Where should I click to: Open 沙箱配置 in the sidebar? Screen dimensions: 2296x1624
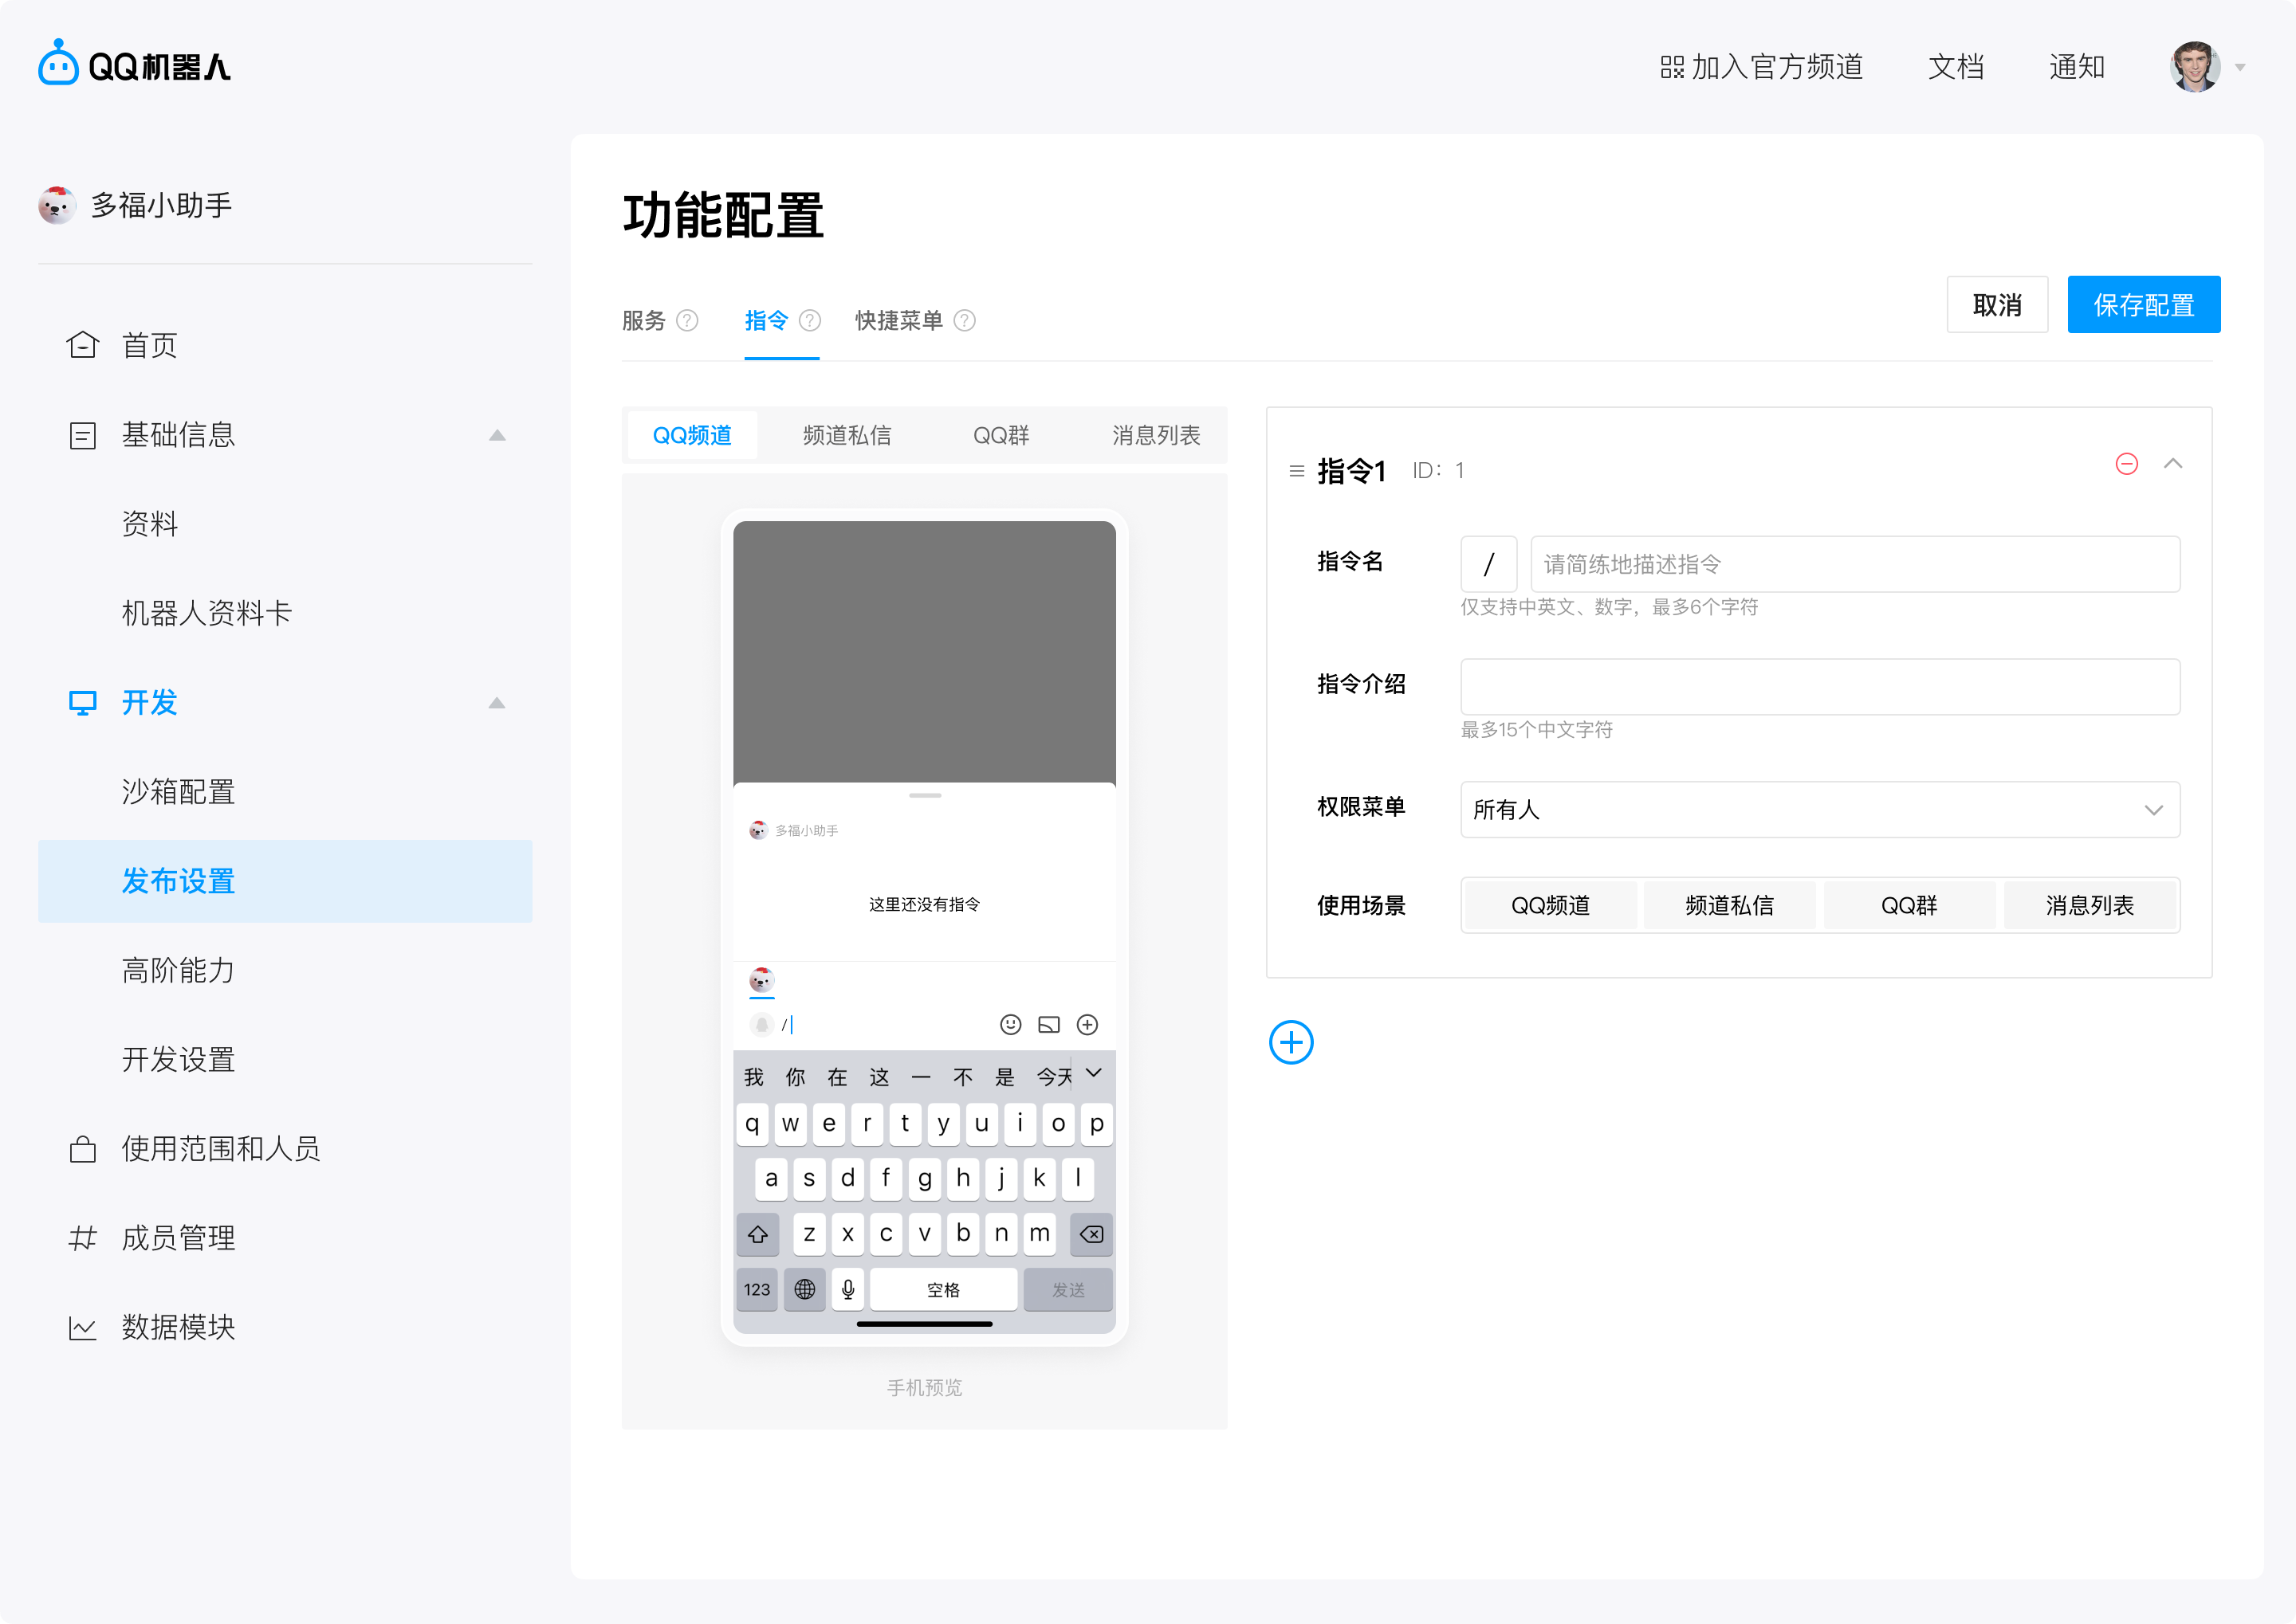point(178,792)
